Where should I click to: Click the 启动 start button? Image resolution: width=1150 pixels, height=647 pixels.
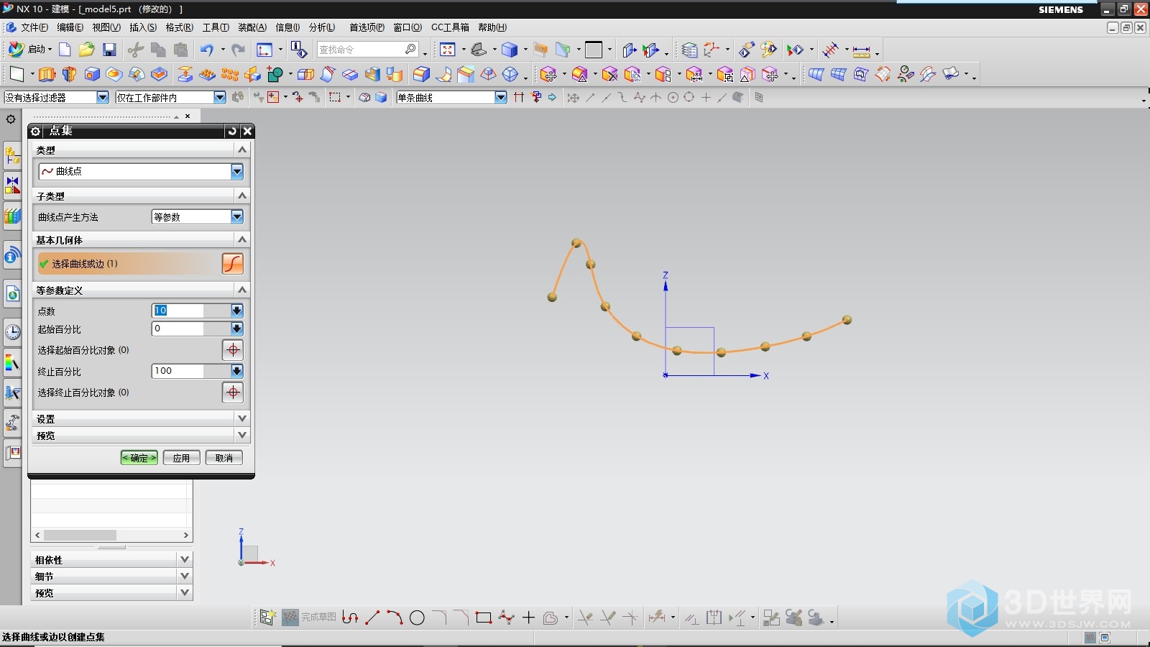click(x=29, y=50)
